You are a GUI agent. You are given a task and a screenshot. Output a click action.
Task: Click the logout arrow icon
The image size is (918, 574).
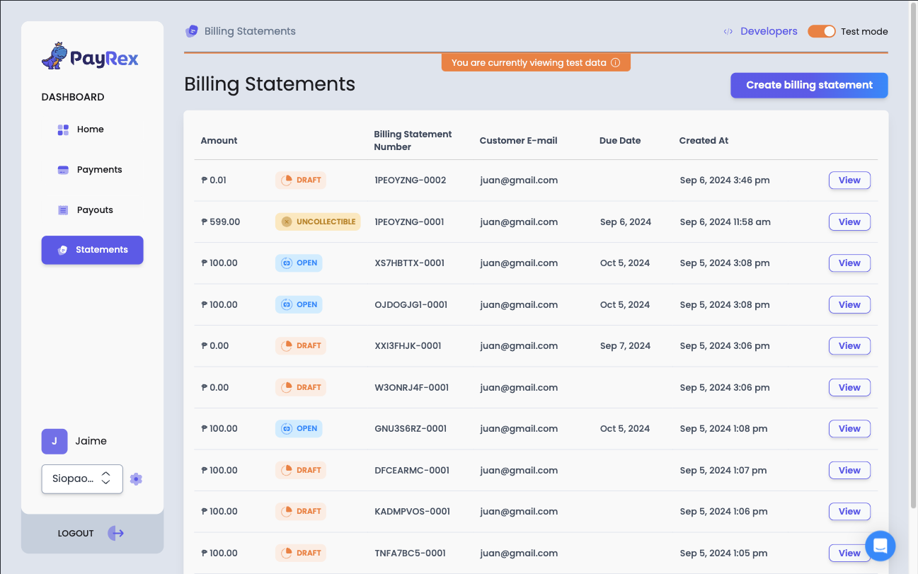click(115, 533)
